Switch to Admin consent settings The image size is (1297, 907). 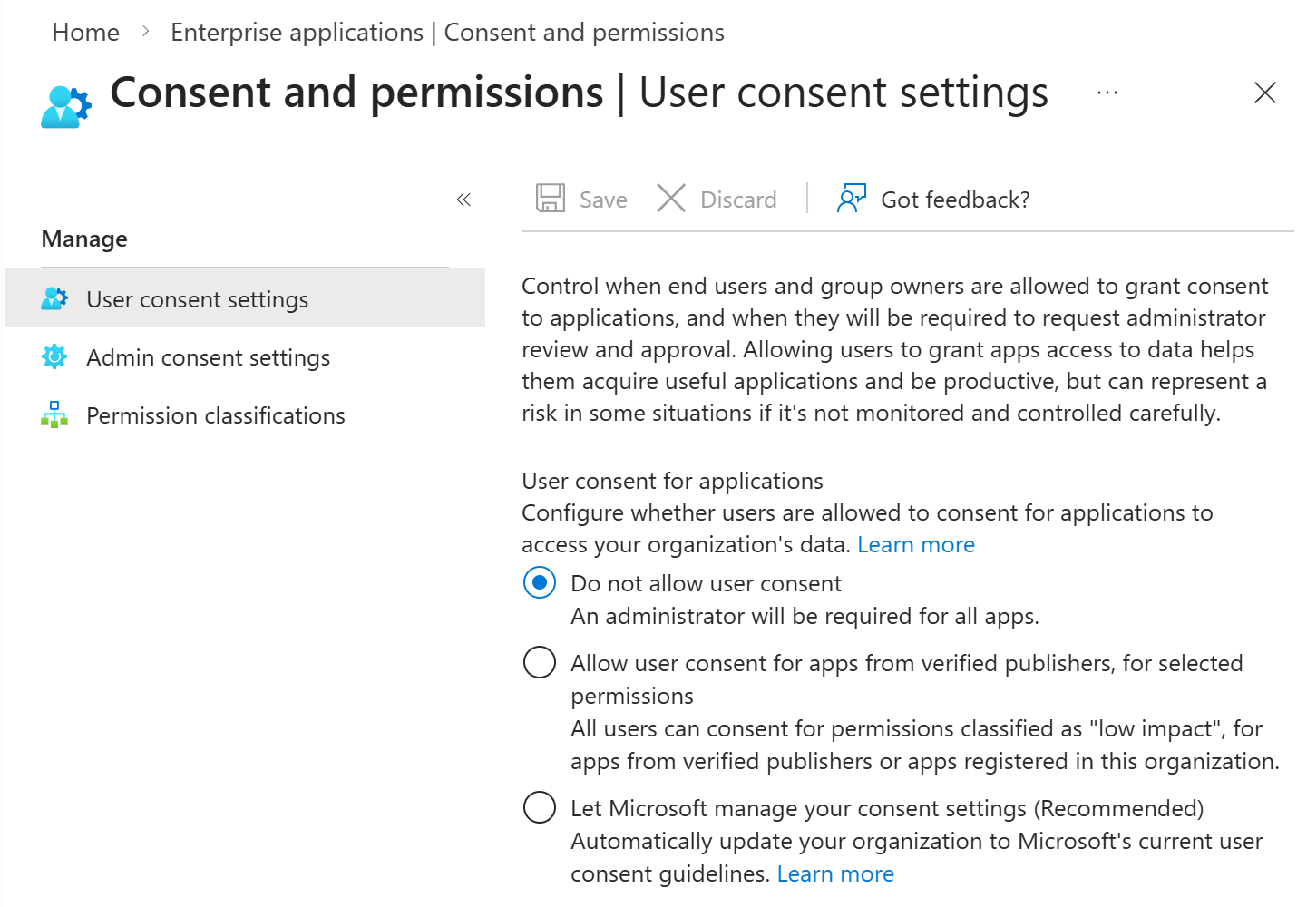coord(208,356)
